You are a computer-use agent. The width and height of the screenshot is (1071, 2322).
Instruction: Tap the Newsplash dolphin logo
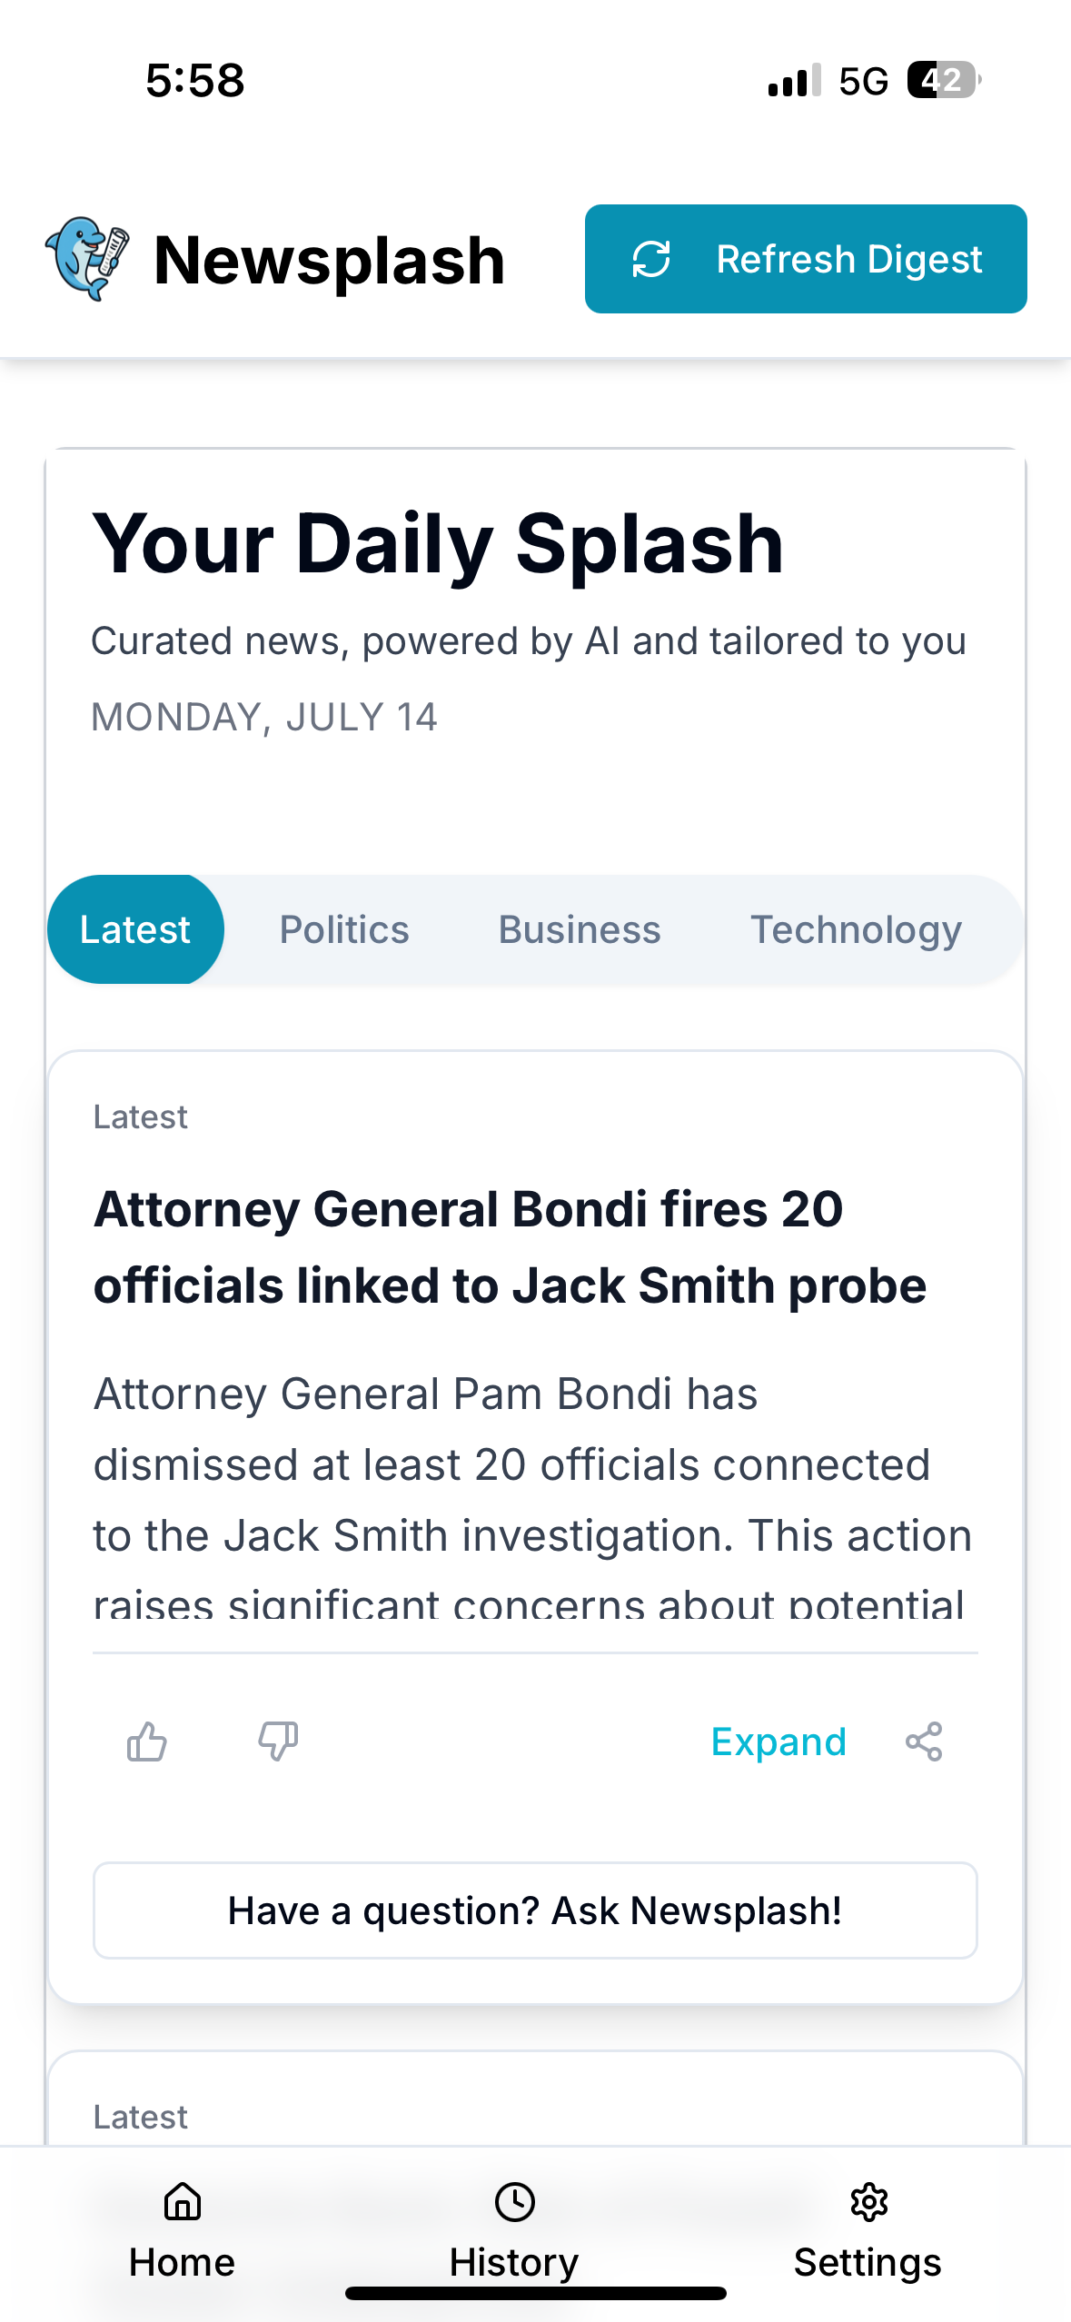click(x=87, y=259)
